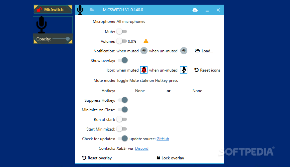Click the MICSWITCH V1.0.140.0 title text

click(x=123, y=10)
